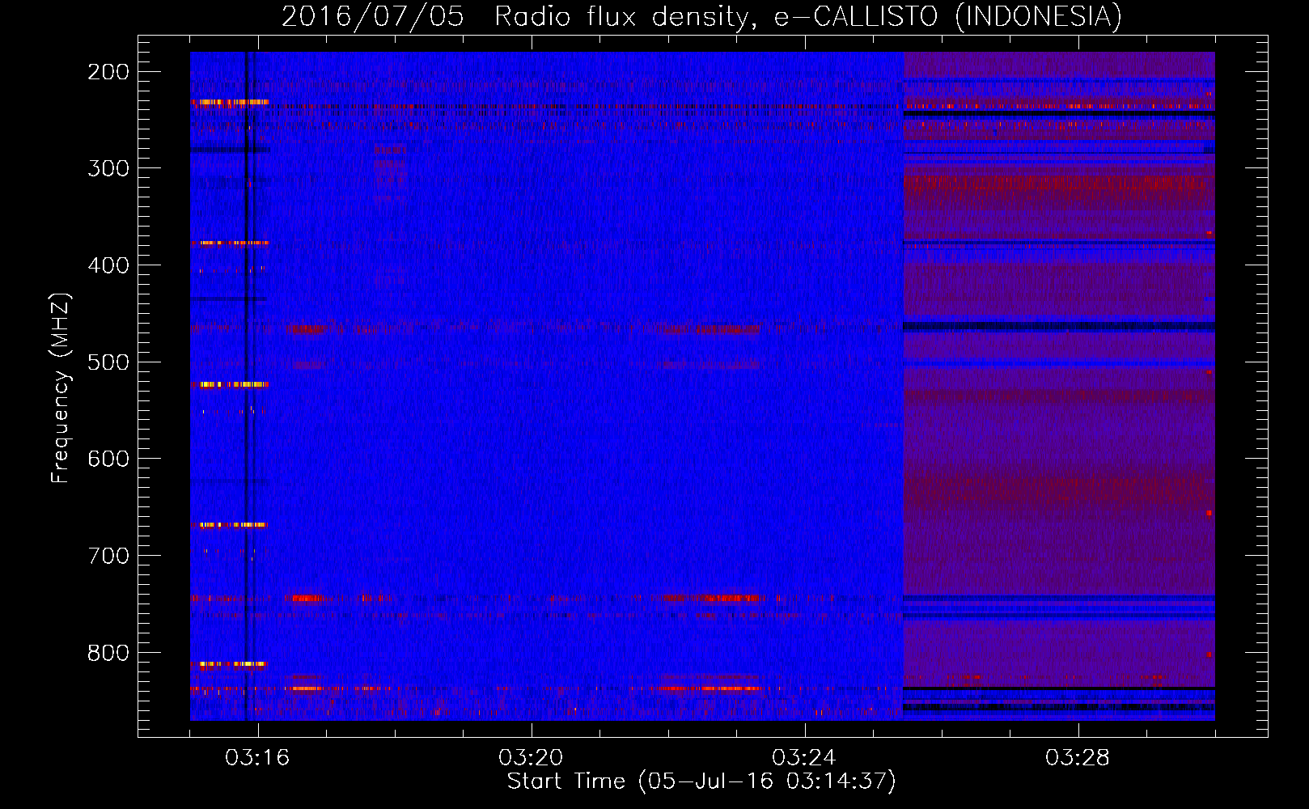Click the 800 frequency tick label
Screen dimensions: 1309x809
[108, 653]
